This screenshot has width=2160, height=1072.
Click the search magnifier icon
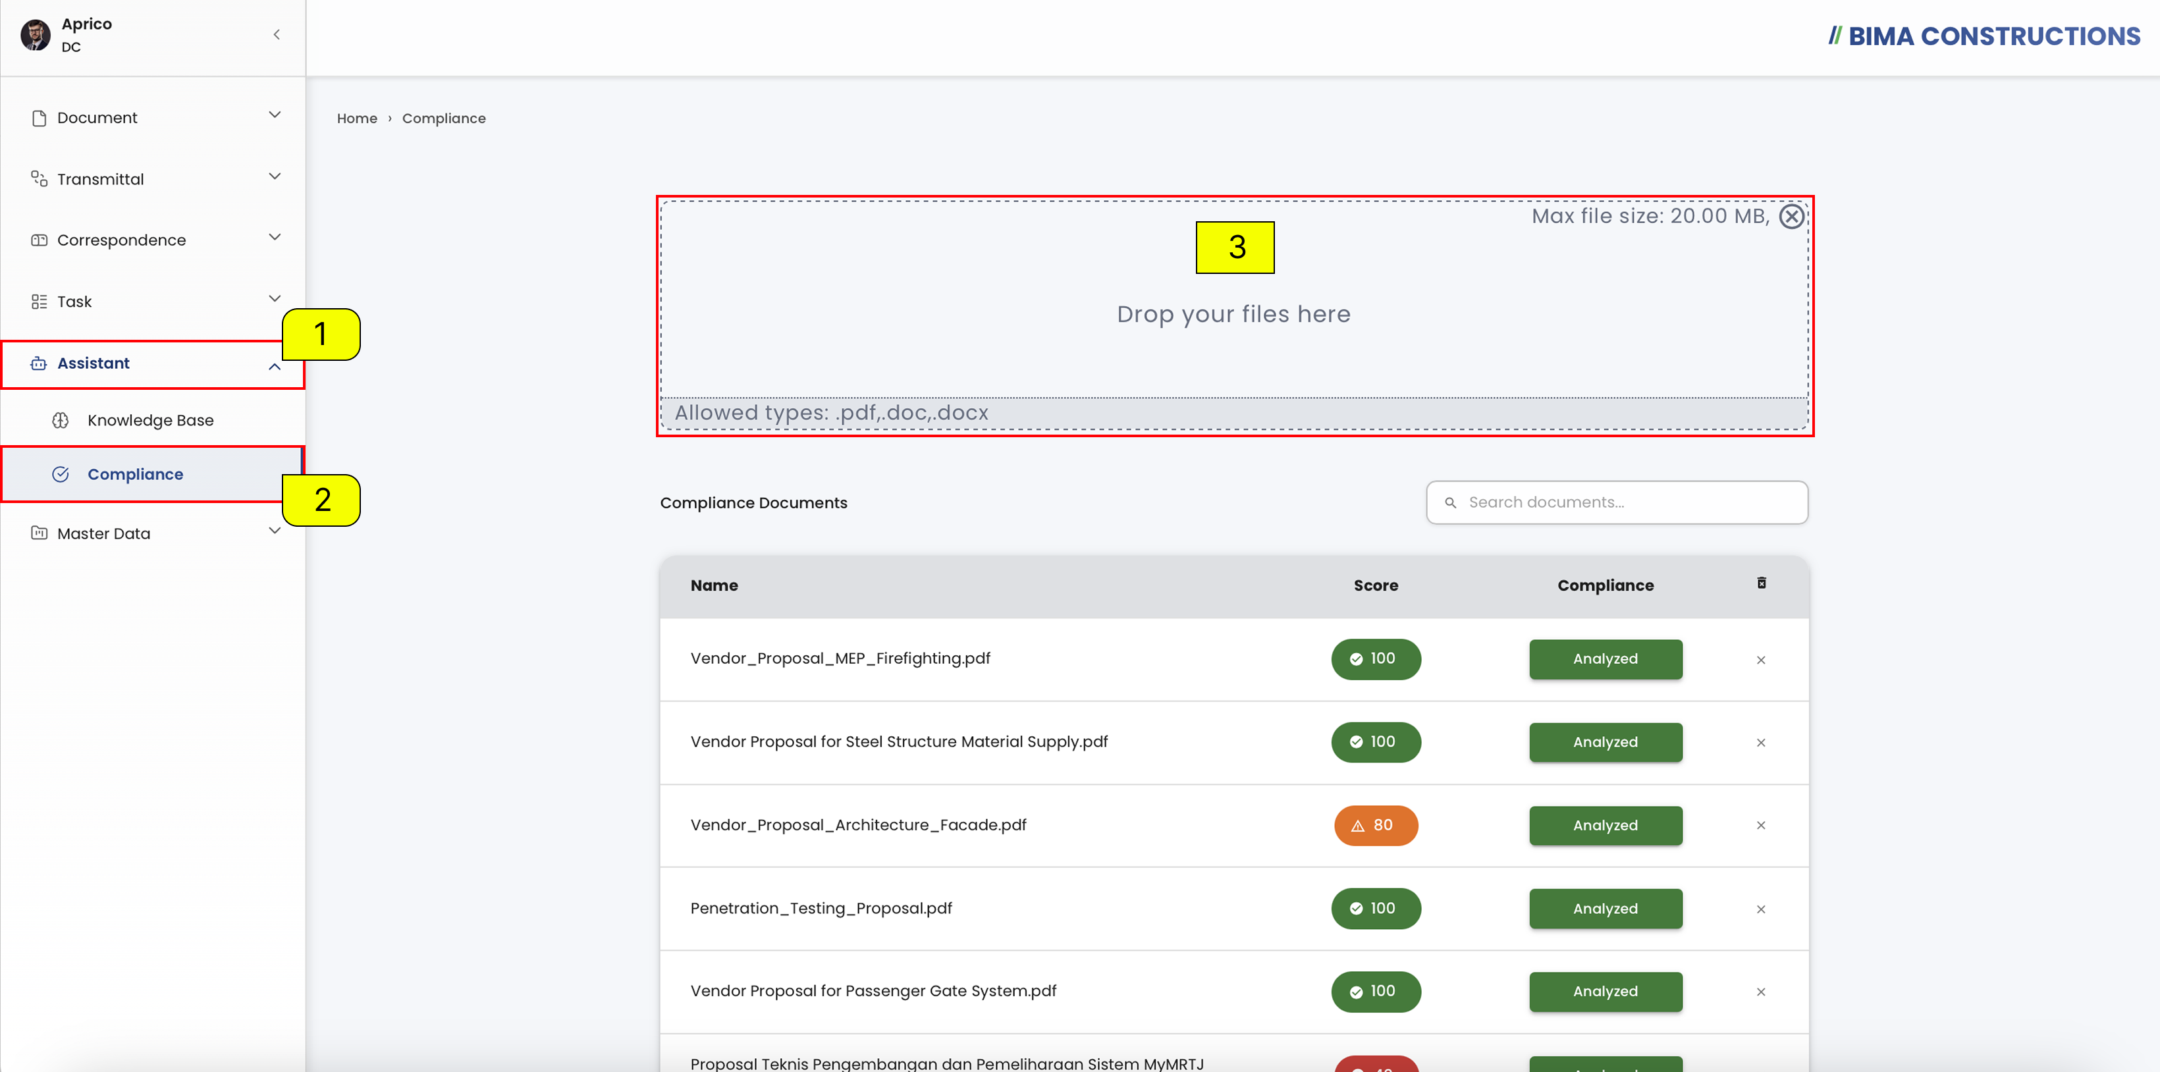(x=1450, y=503)
